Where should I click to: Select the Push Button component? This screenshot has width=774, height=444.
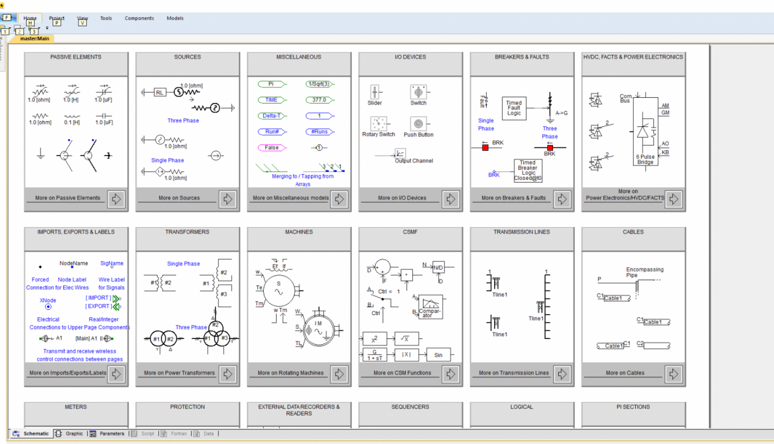(418, 124)
